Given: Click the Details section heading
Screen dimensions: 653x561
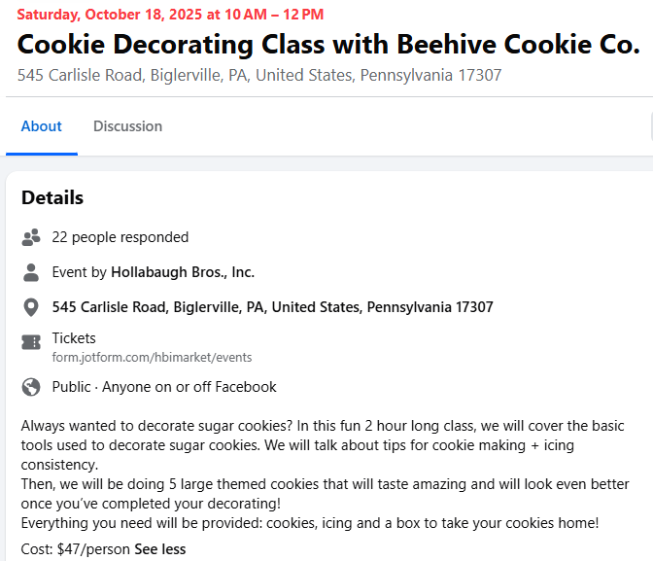Looking at the screenshot, I should pyautogui.click(x=52, y=198).
